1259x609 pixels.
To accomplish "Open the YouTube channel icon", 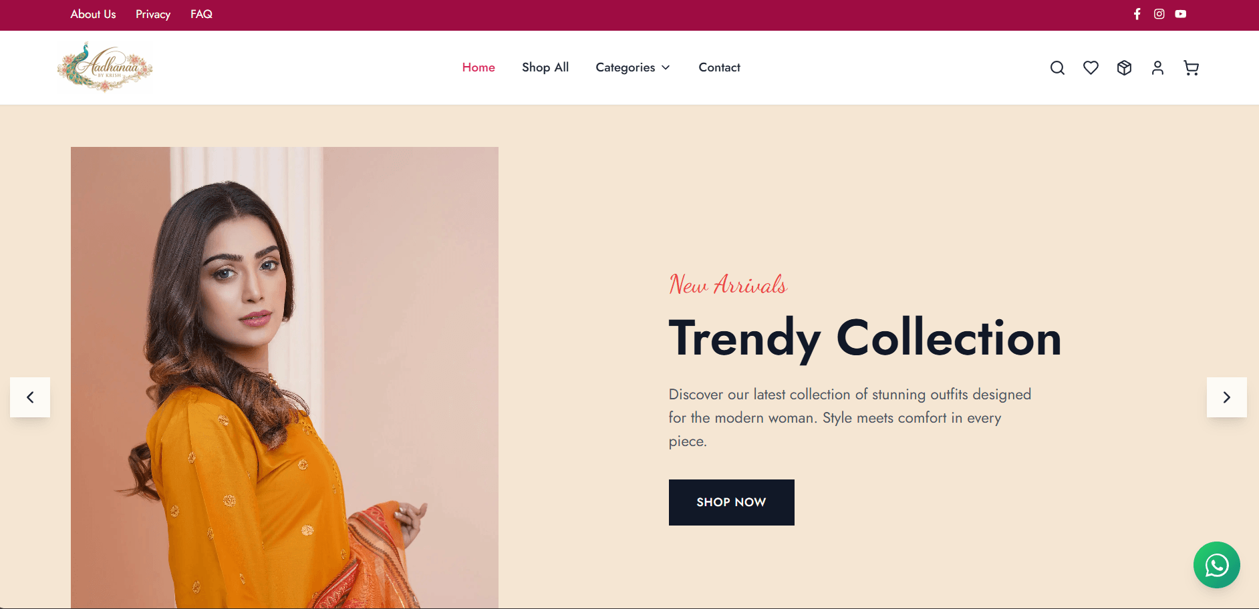I will [1181, 14].
